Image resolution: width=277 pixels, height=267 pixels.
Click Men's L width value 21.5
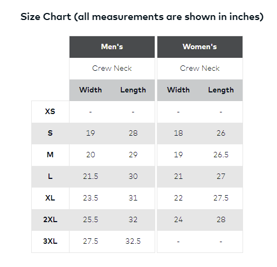[91, 176]
